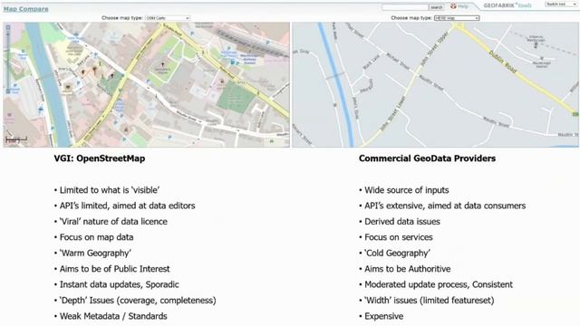Click 'Derived data issues' bullet
Screen dimensions: 580x326
(400, 221)
